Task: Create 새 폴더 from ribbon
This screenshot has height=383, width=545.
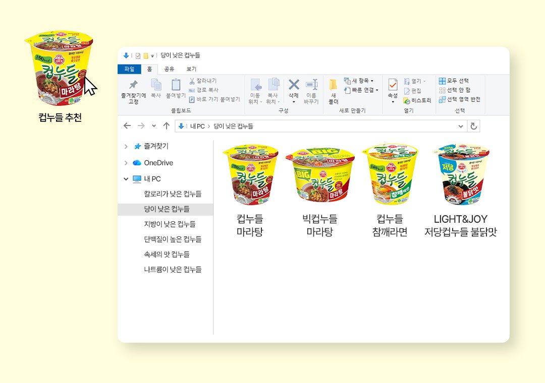Action: (x=334, y=91)
